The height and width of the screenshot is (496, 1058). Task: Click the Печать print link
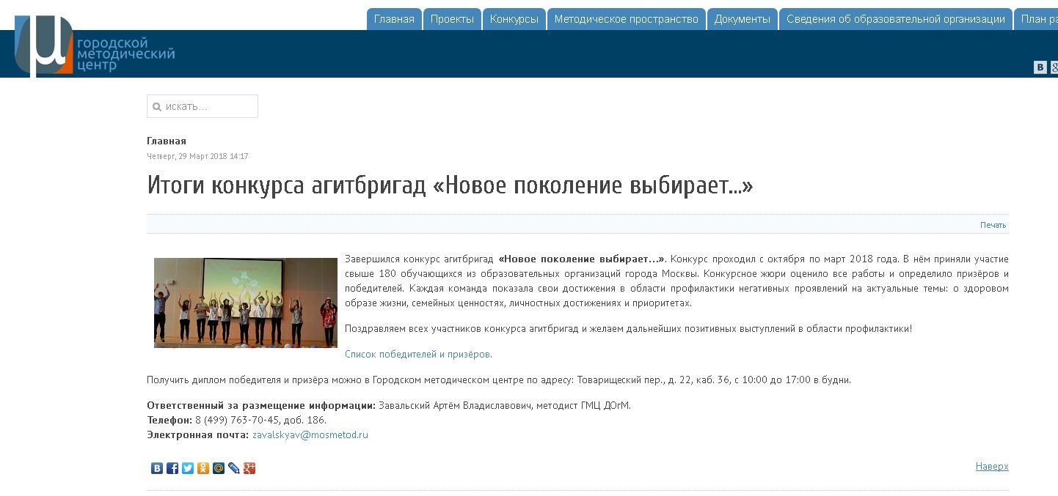coord(993,225)
